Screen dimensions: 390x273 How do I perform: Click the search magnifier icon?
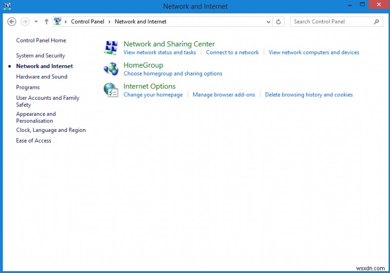coord(376,22)
